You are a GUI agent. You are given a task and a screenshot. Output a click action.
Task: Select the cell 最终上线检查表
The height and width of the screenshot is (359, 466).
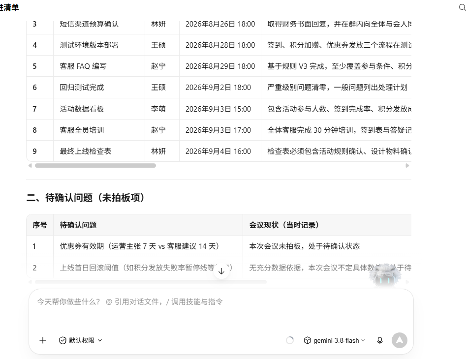pos(86,151)
